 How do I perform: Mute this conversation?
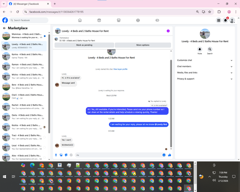tap(200, 49)
